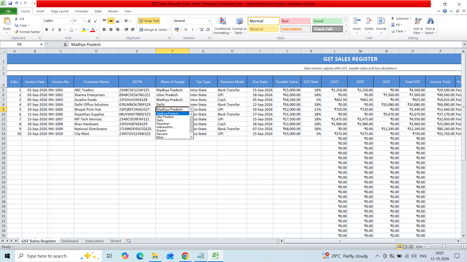The image size is (467, 262).
Task: Expand the Name Box dropdown arrow
Action: pos(42,45)
